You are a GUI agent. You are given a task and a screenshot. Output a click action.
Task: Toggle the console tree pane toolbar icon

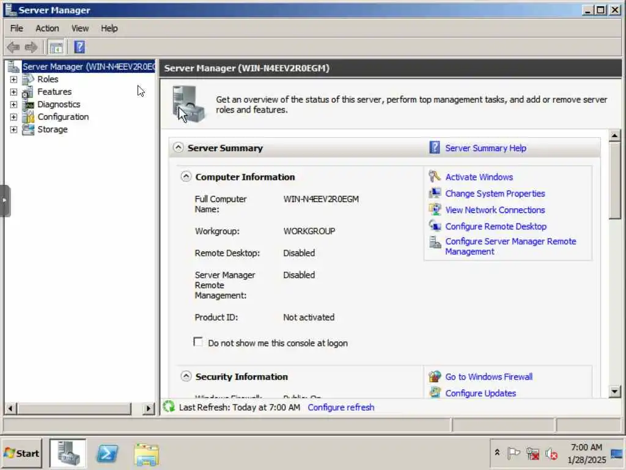pyautogui.click(x=56, y=48)
